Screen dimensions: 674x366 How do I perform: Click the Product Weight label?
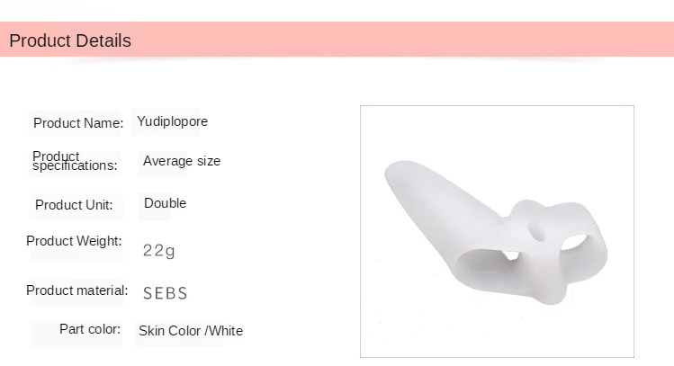tap(74, 241)
